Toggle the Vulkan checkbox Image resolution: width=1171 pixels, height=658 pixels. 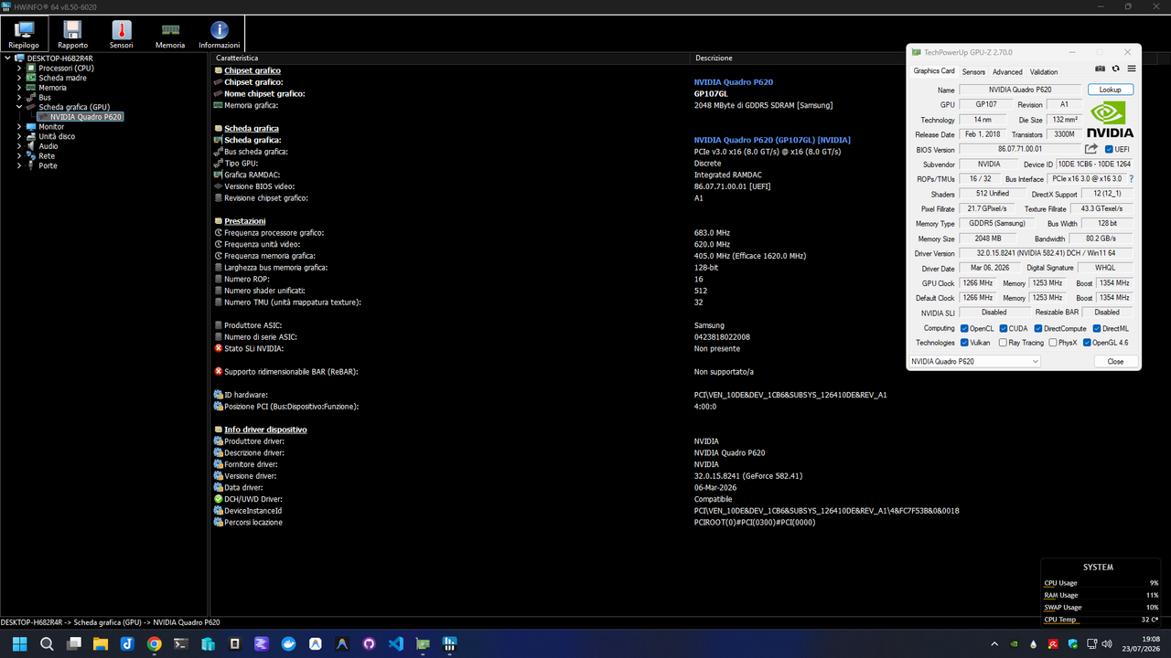tap(964, 343)
